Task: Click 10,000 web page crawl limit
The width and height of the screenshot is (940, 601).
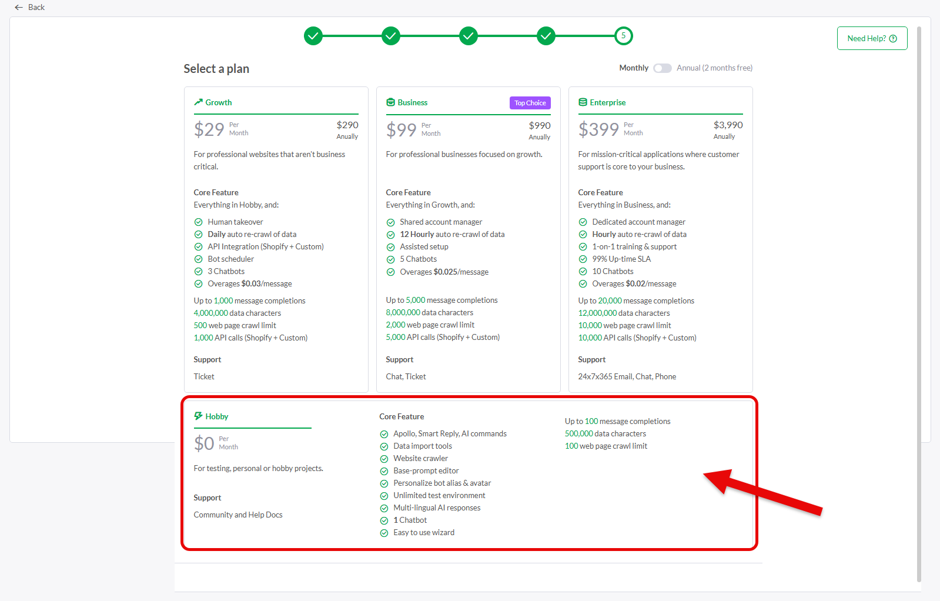Action: pos(625,325)
